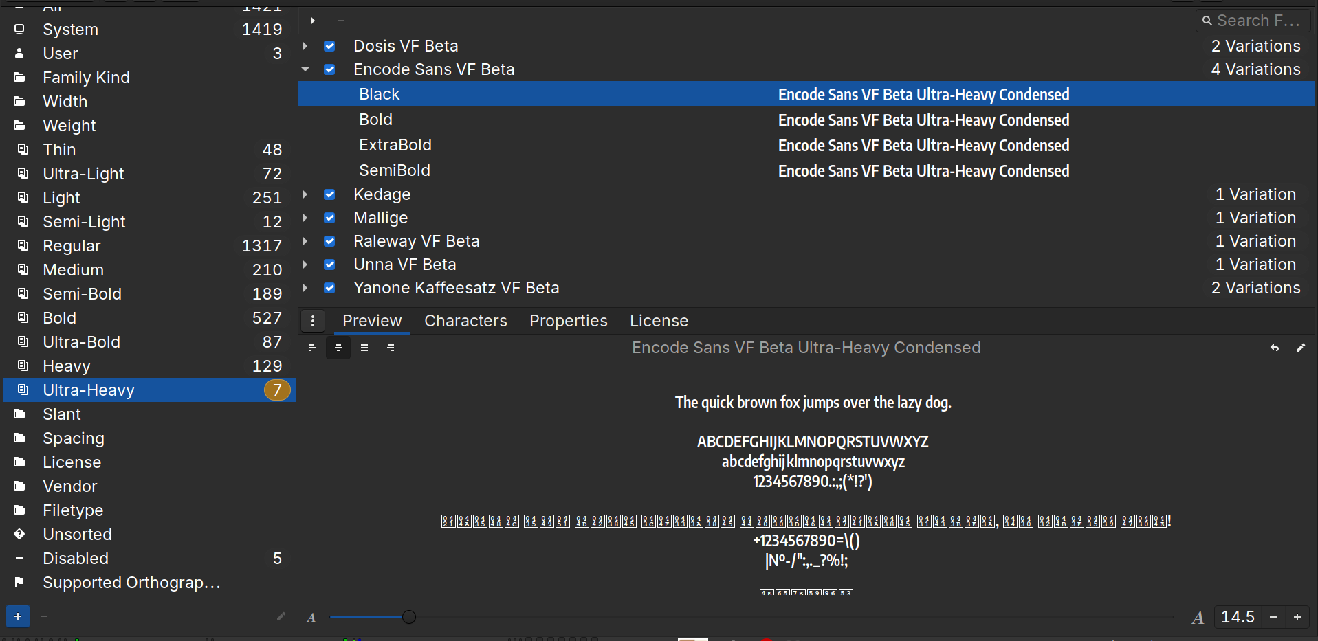Expand Unna VF Beta family
This screenshot has height=641, width=1318.
(306, 265)
